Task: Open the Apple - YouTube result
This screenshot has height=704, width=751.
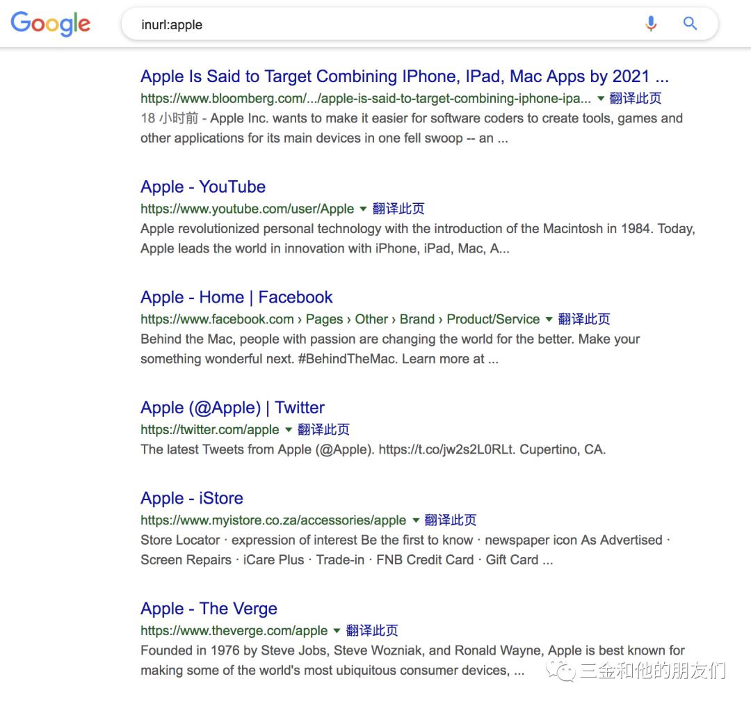Action: pyautogui.click(x=203, y=186)
